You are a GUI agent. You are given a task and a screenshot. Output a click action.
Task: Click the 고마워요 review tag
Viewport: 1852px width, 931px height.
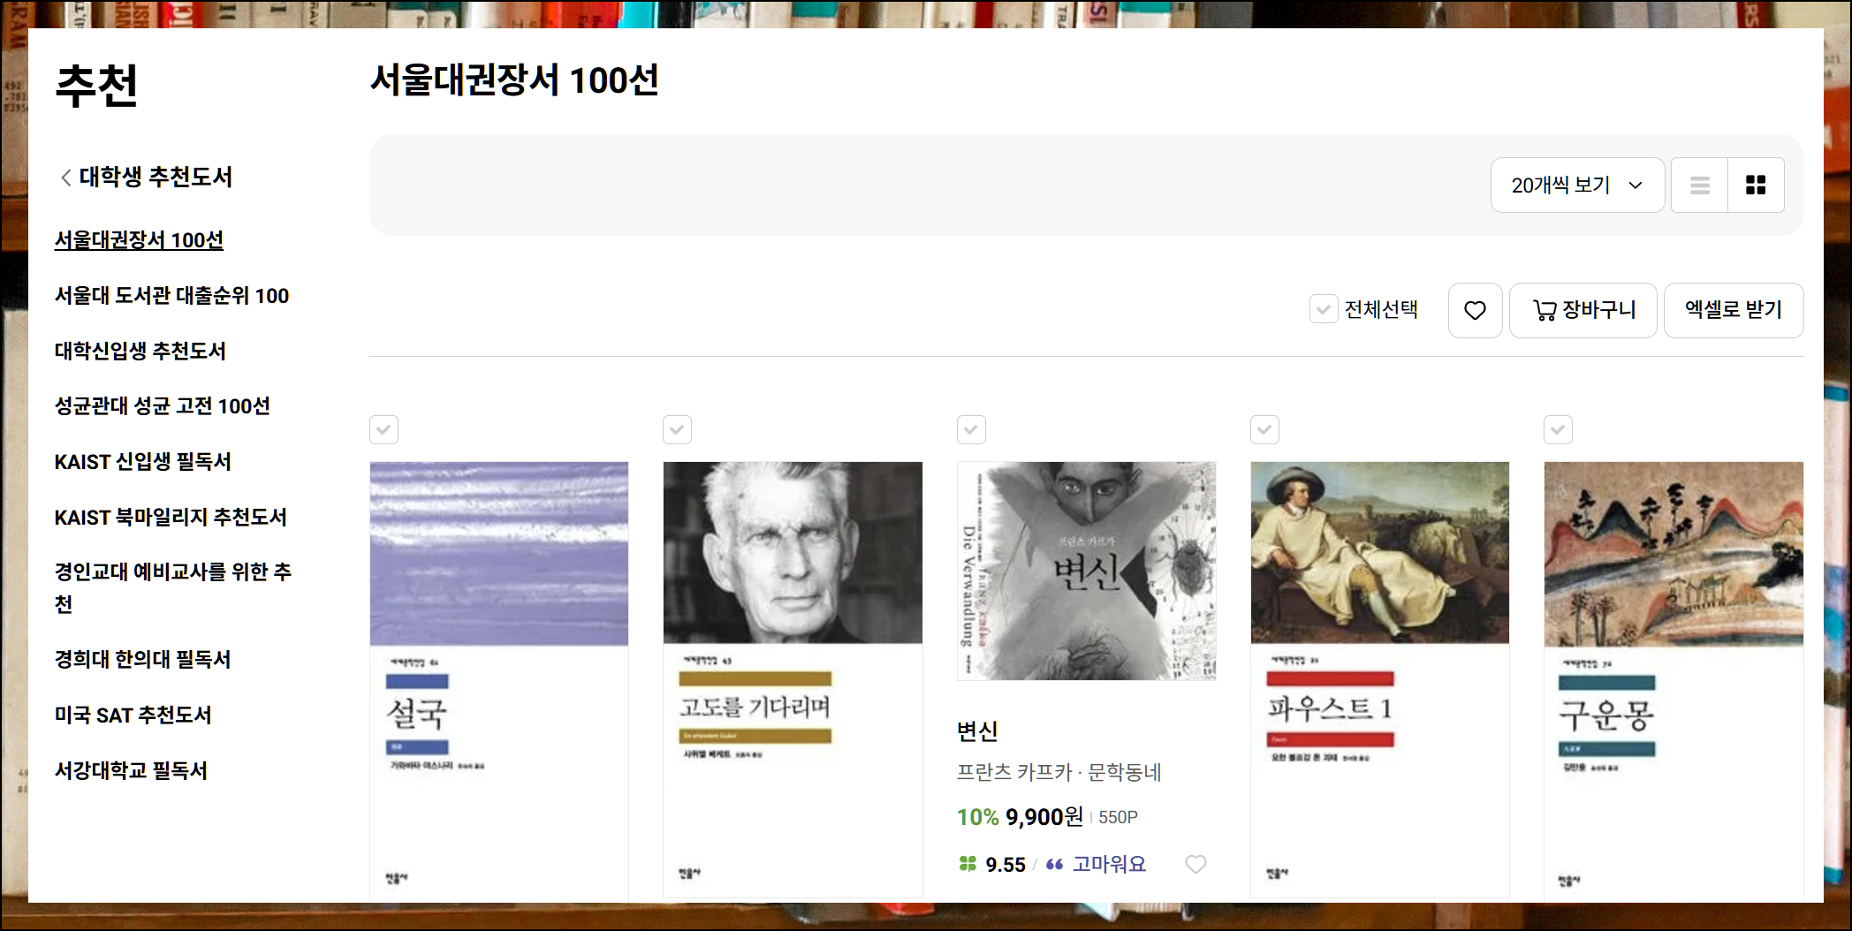(1109, 865)
